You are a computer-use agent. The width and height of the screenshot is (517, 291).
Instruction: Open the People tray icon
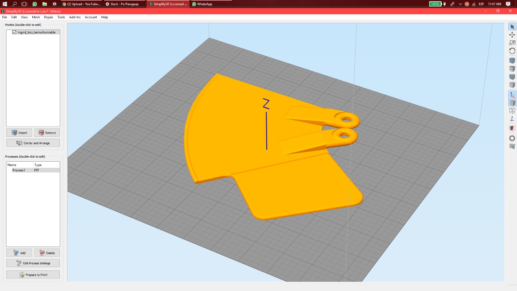click(452, 4)
